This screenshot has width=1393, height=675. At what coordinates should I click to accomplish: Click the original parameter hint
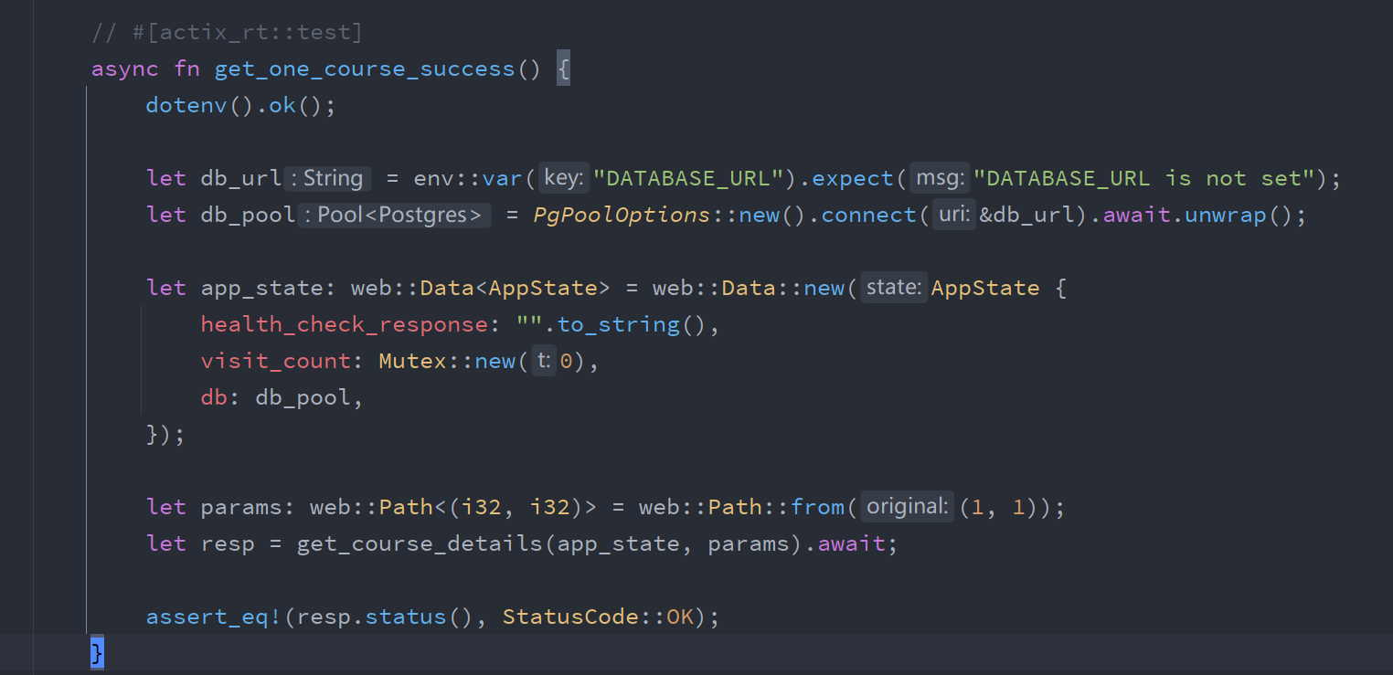[906, 505]
